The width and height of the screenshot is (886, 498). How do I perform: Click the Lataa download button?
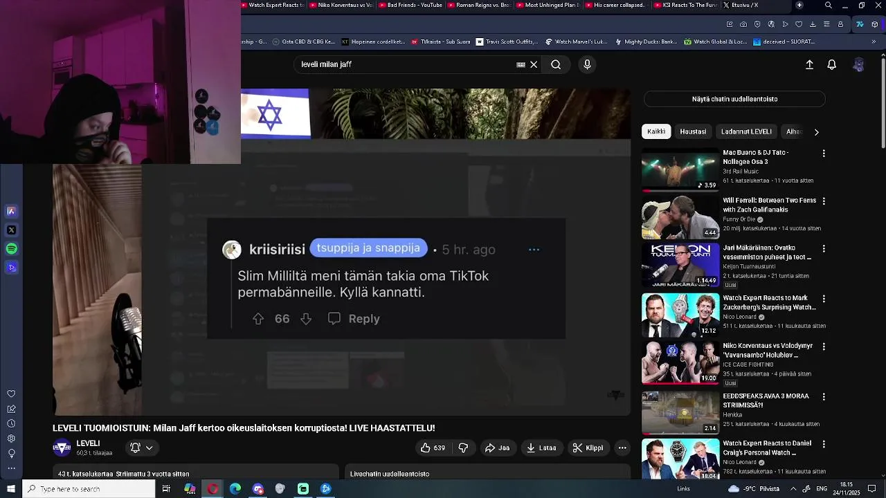tap(541, 448)
